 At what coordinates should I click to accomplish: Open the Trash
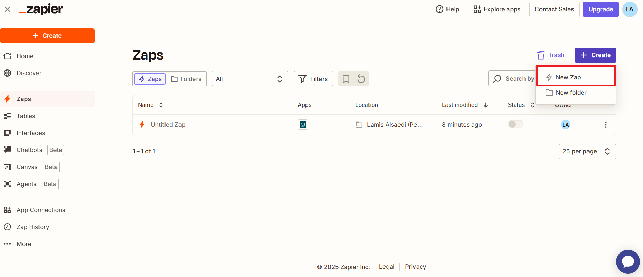pos(551,55)
